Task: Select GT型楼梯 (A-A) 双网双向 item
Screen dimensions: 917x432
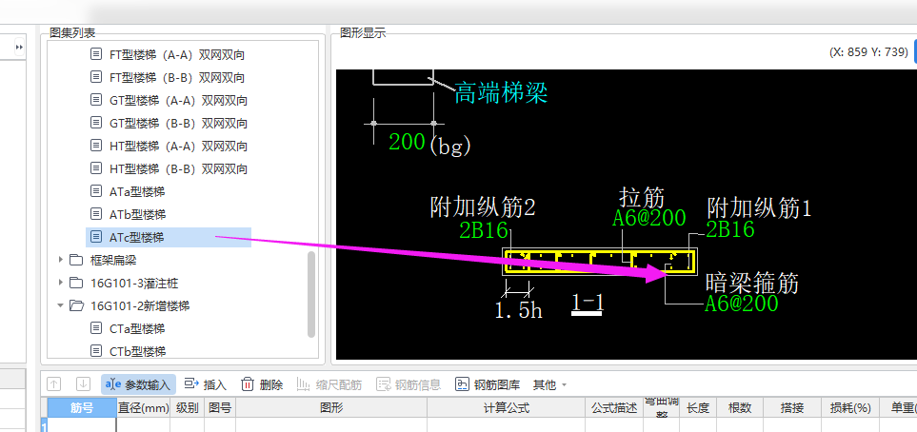Action: pyautogui.click(x=178, y=100)
